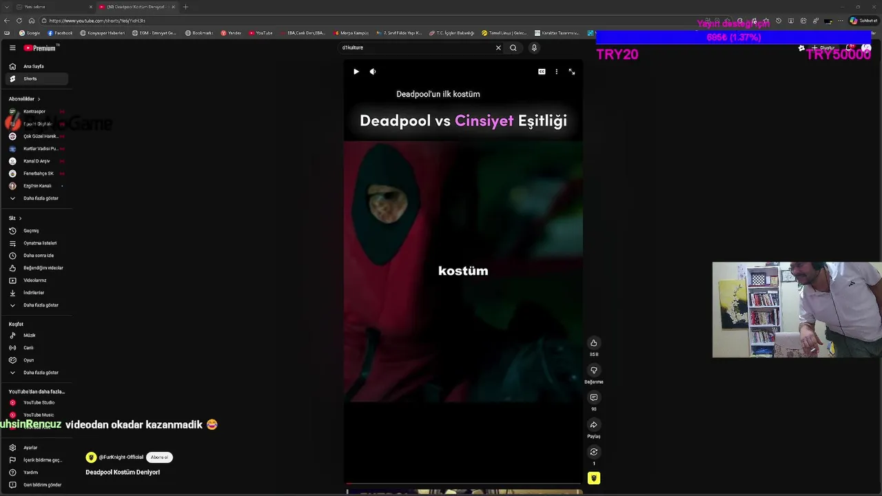This screenshot has width=882, height=496.
Task: Click the YouTube Premium logo
Action: (40, 48)
